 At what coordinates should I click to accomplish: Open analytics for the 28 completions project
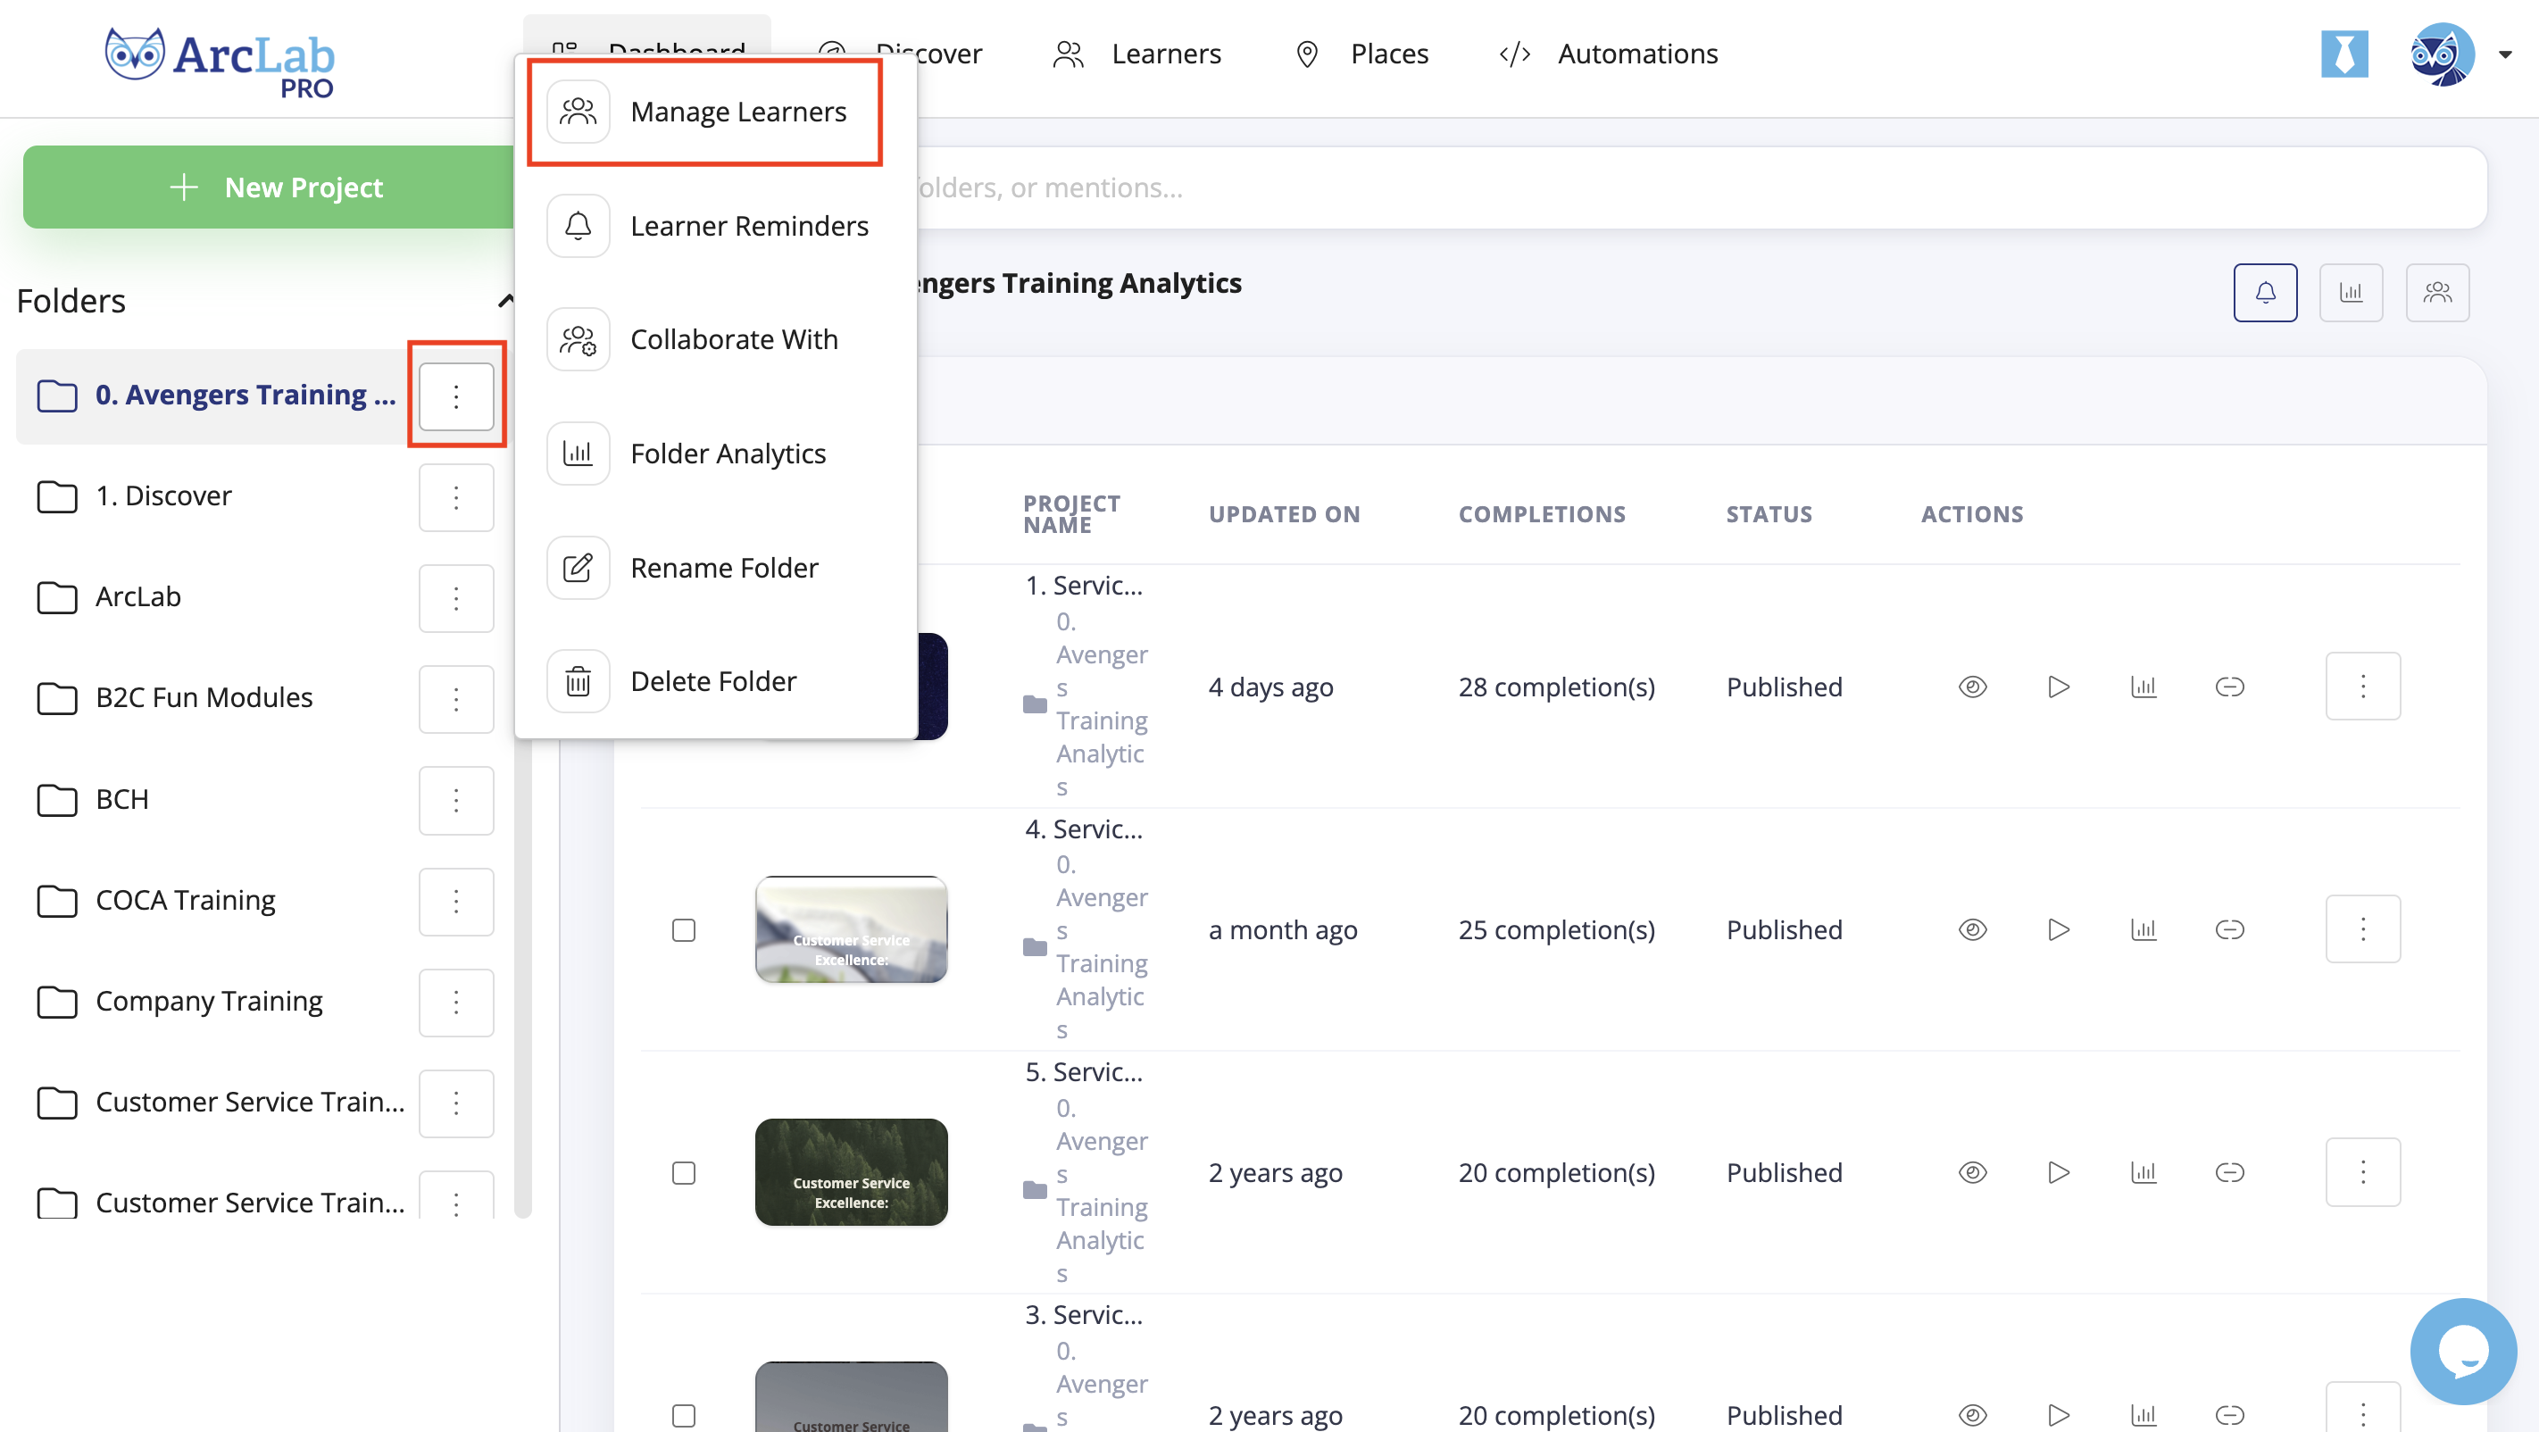coord(2144,687)
